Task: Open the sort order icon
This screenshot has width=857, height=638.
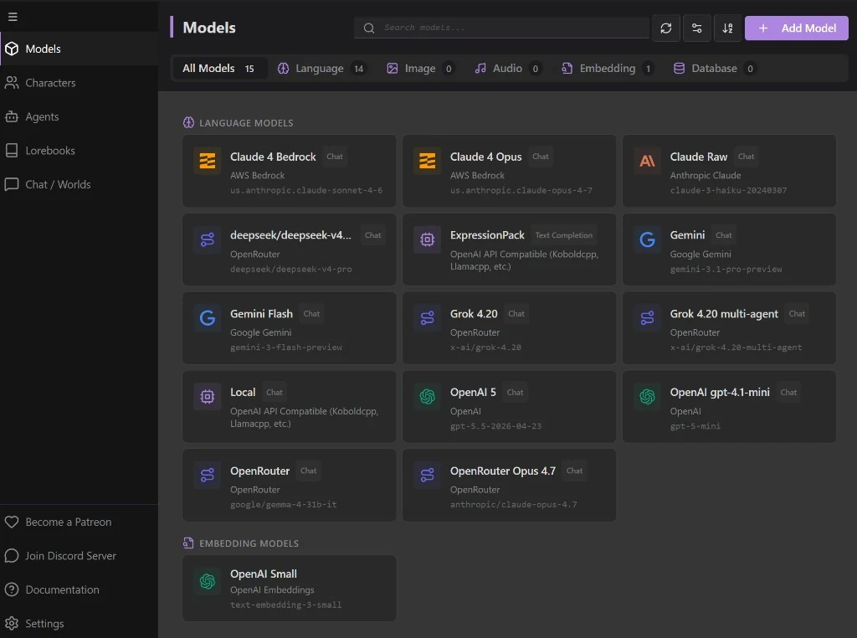Action: (727, 28)
